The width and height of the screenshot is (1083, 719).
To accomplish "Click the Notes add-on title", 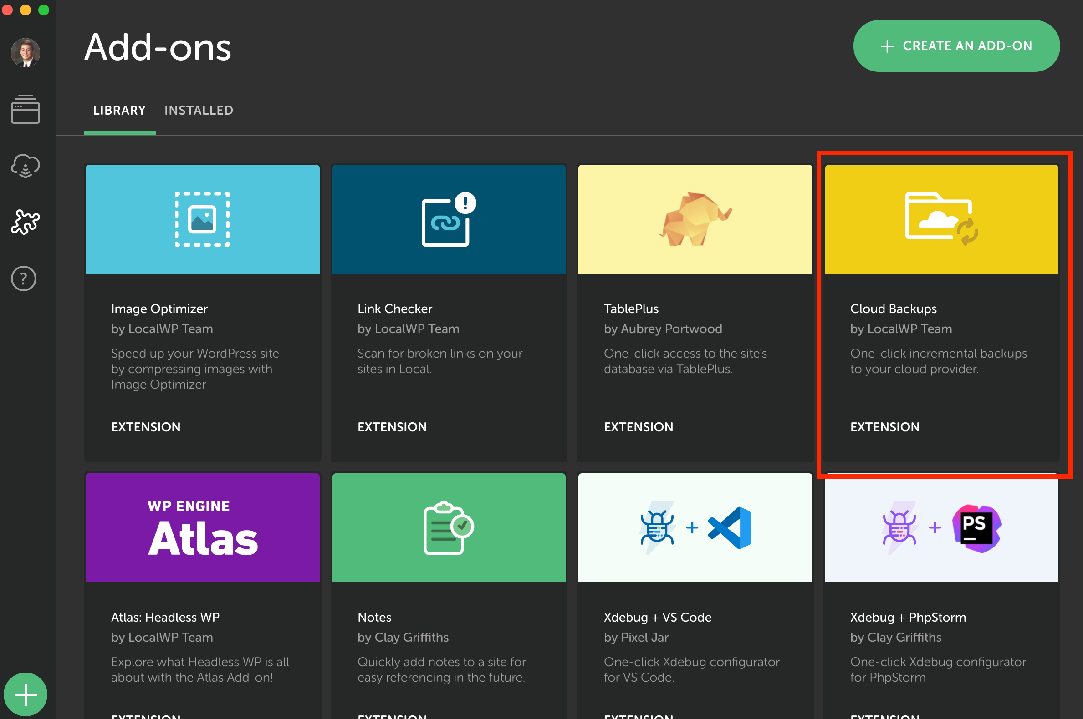I will (x=374, y=617).
